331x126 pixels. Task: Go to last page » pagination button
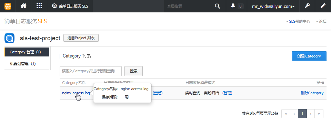319,114
